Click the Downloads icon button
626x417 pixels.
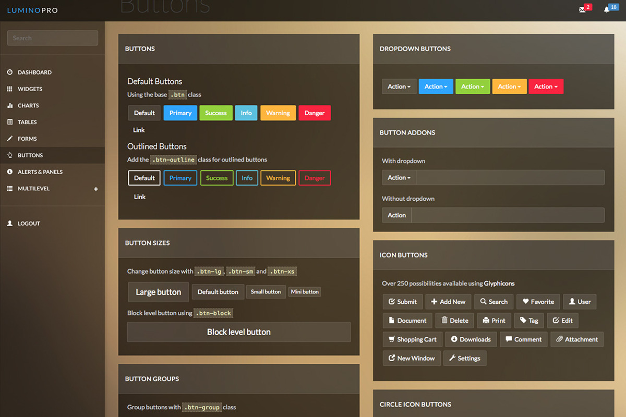pos(471,339)
